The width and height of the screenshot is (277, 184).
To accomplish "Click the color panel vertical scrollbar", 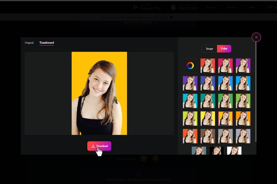I will coord(256,91).
